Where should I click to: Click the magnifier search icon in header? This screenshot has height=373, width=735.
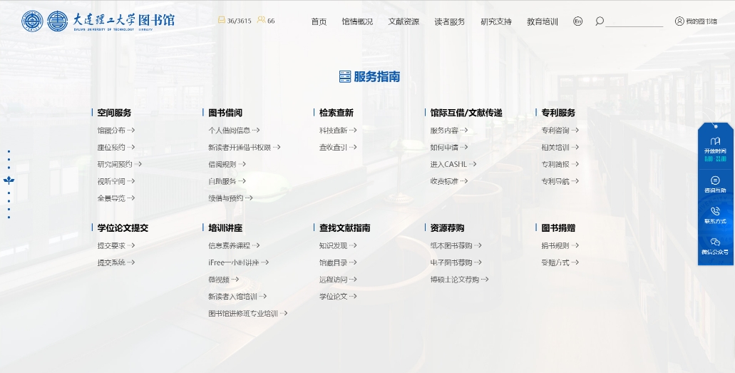[x=599, y=21]
